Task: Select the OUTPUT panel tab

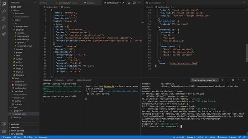Action: 70,80
